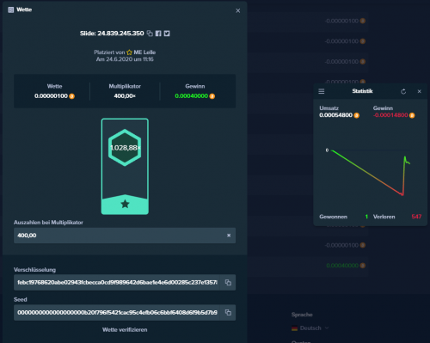Reset statistics with the refresh icon
430x343 pixels.
pyautogui.click(x=403, y=91)
